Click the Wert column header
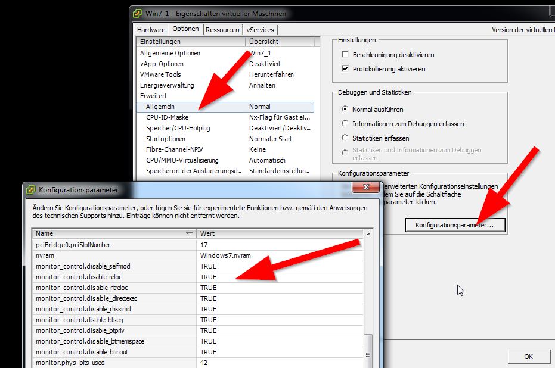 pos(280,233)
